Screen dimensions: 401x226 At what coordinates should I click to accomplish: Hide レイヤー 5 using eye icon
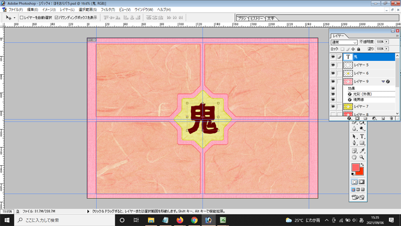pyautogui.click(x=333, y=65)
